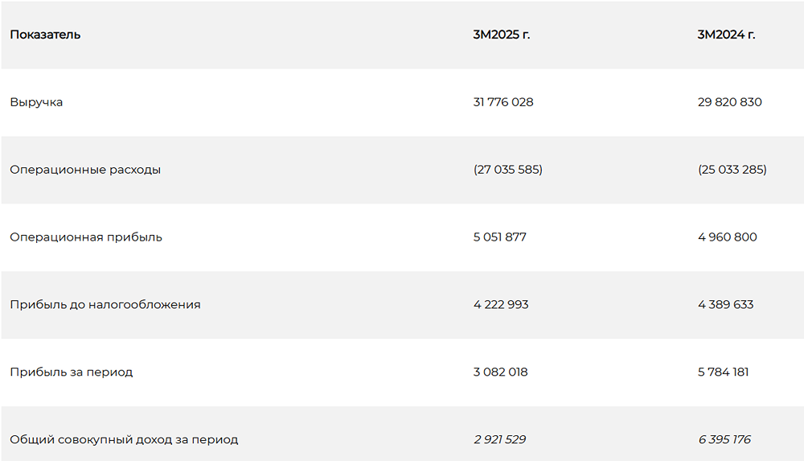The image size is (804, 461).
Task: Select the Прибыль до налогообложения label
Action: coord(105,305)
